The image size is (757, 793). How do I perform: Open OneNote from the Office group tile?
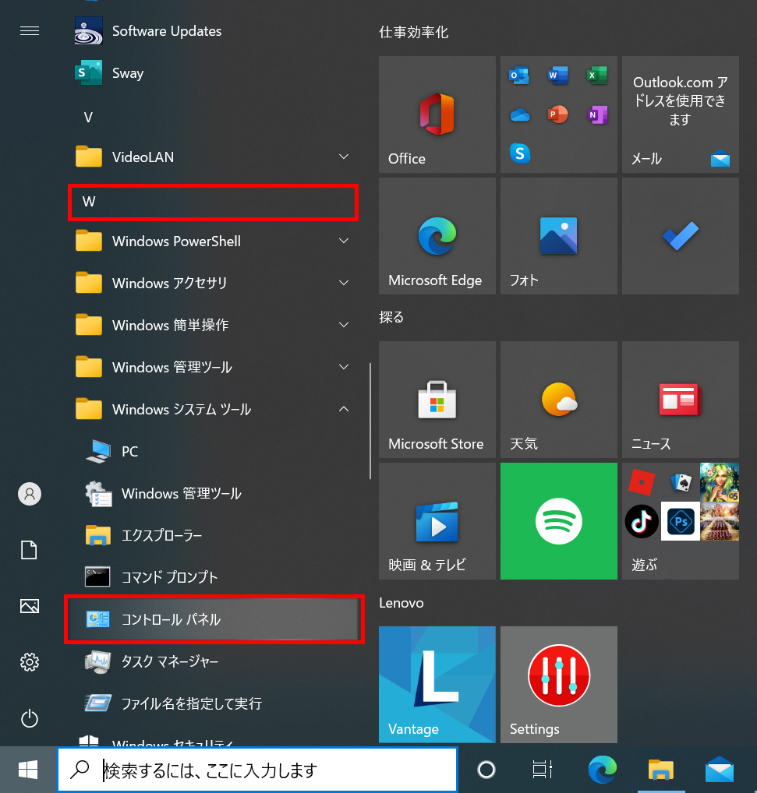(598, 115)
